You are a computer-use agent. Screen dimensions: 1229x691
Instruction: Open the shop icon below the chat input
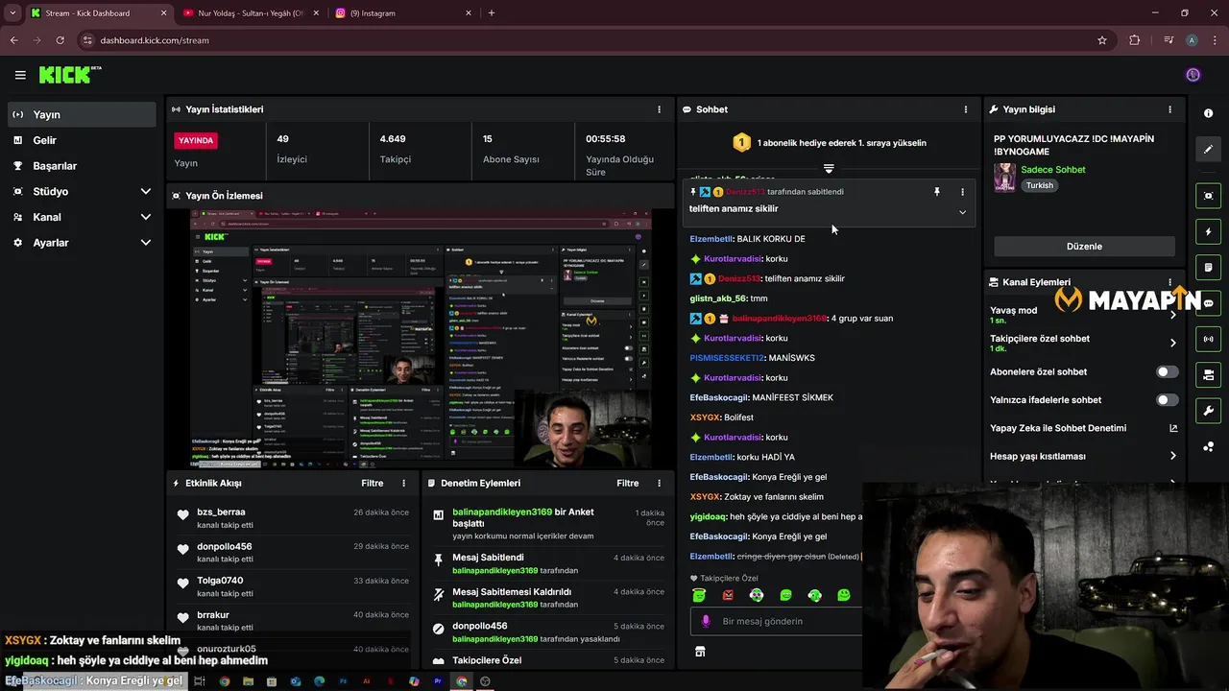tap(700, 652)
